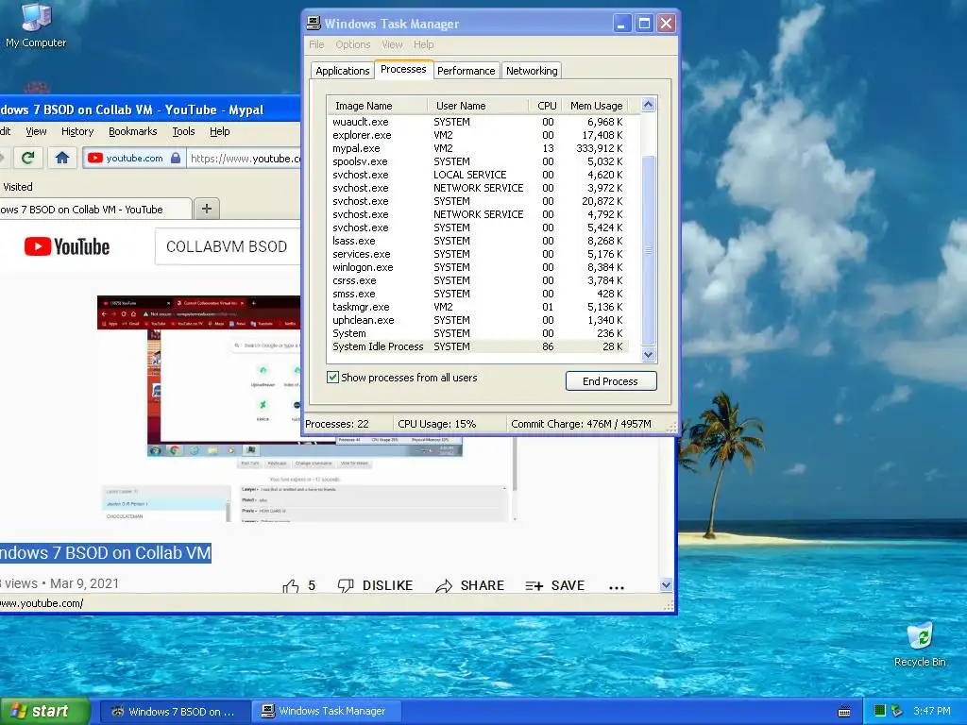Screen dimensions: 967x725
Task: Open the Recycle Bin desktop icon
Action: (920, 645)
